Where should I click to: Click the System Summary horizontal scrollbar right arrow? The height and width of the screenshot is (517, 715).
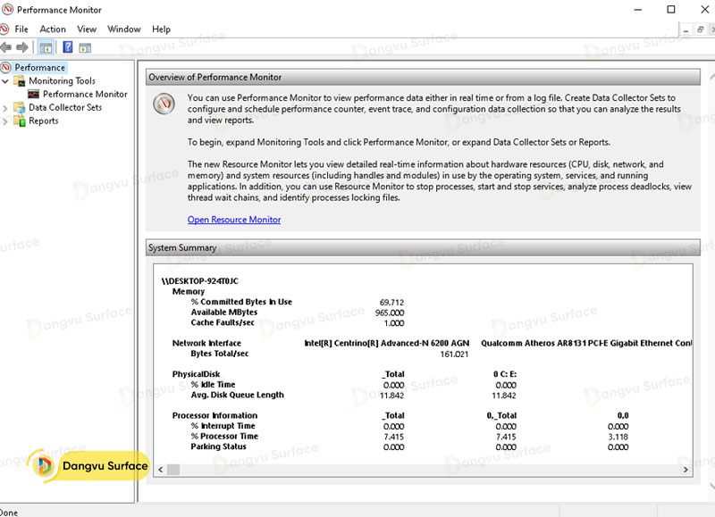(686, 469)
